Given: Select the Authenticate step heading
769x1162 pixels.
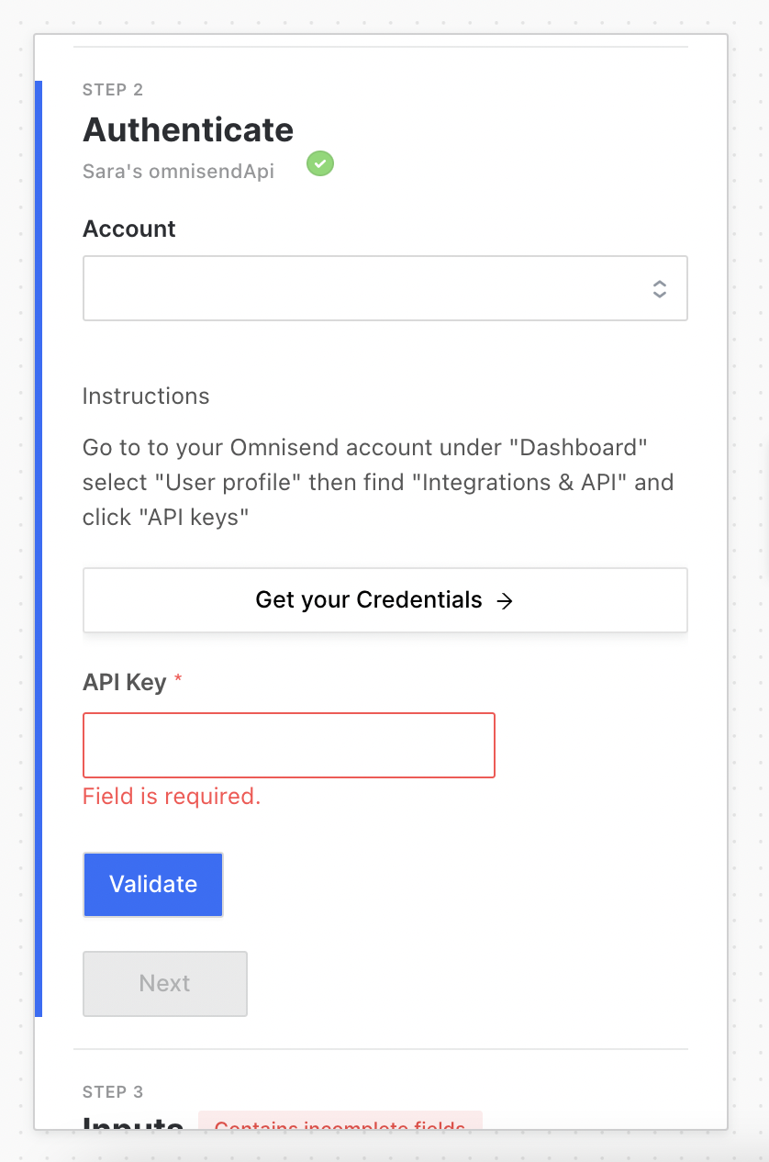Looking at the screenshot, I should point(188,129).
